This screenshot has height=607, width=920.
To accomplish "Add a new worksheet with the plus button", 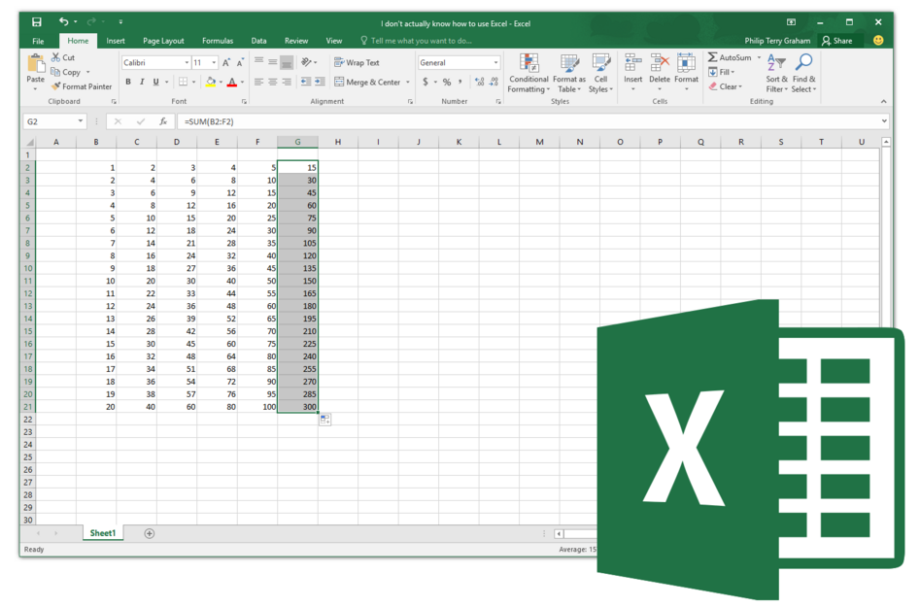I will pos(150,532).
